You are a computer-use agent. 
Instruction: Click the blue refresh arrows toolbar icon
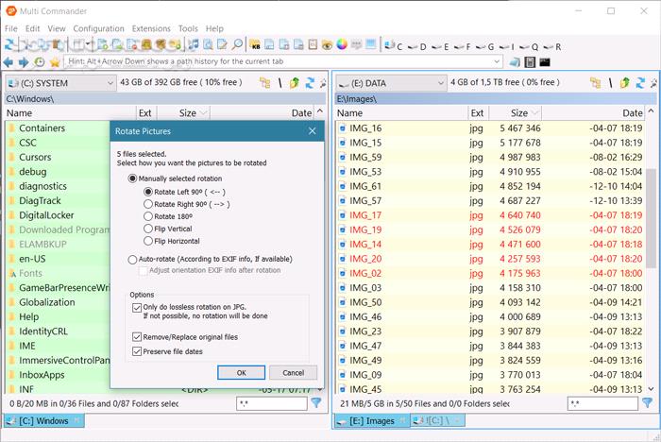click(x=9, y=44)
